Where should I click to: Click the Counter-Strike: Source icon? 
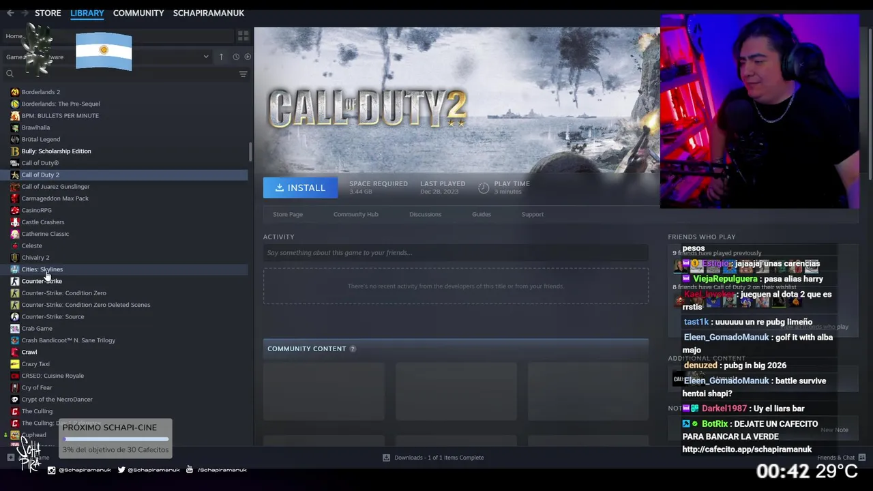click(x=15, y=316)
